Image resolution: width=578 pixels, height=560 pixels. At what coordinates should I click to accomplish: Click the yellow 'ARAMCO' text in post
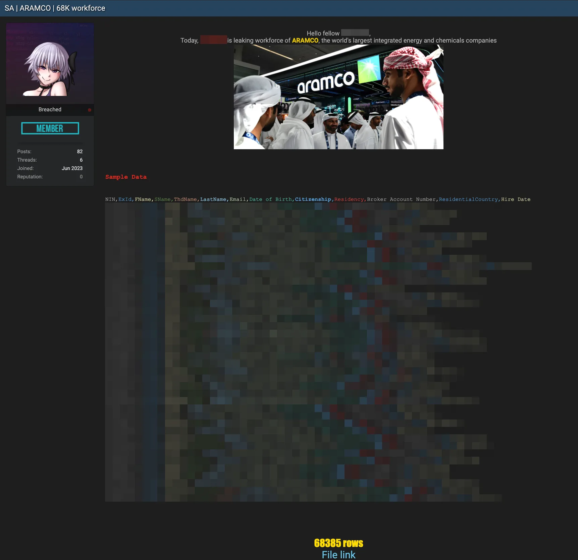(305, 41)
